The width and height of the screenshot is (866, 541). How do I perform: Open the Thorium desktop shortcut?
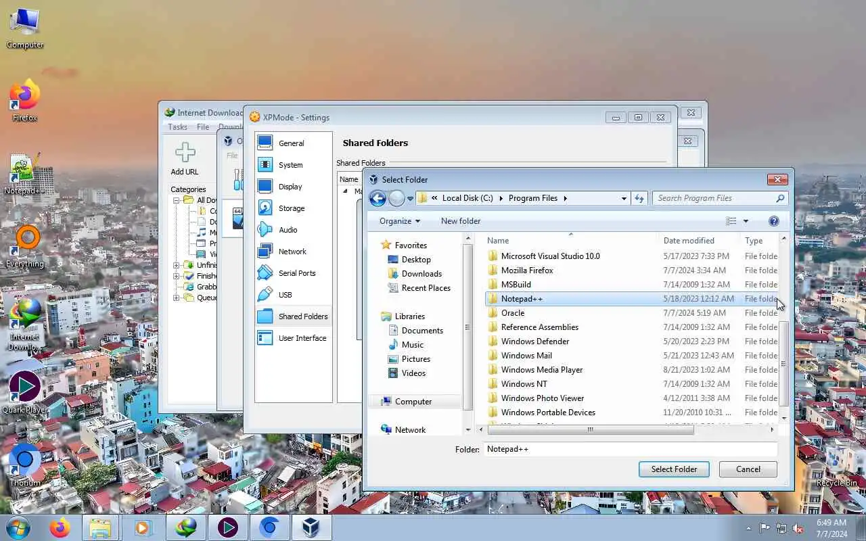tap(25, 465)
